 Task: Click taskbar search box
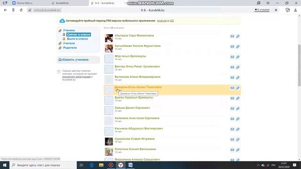coord(43,165)
